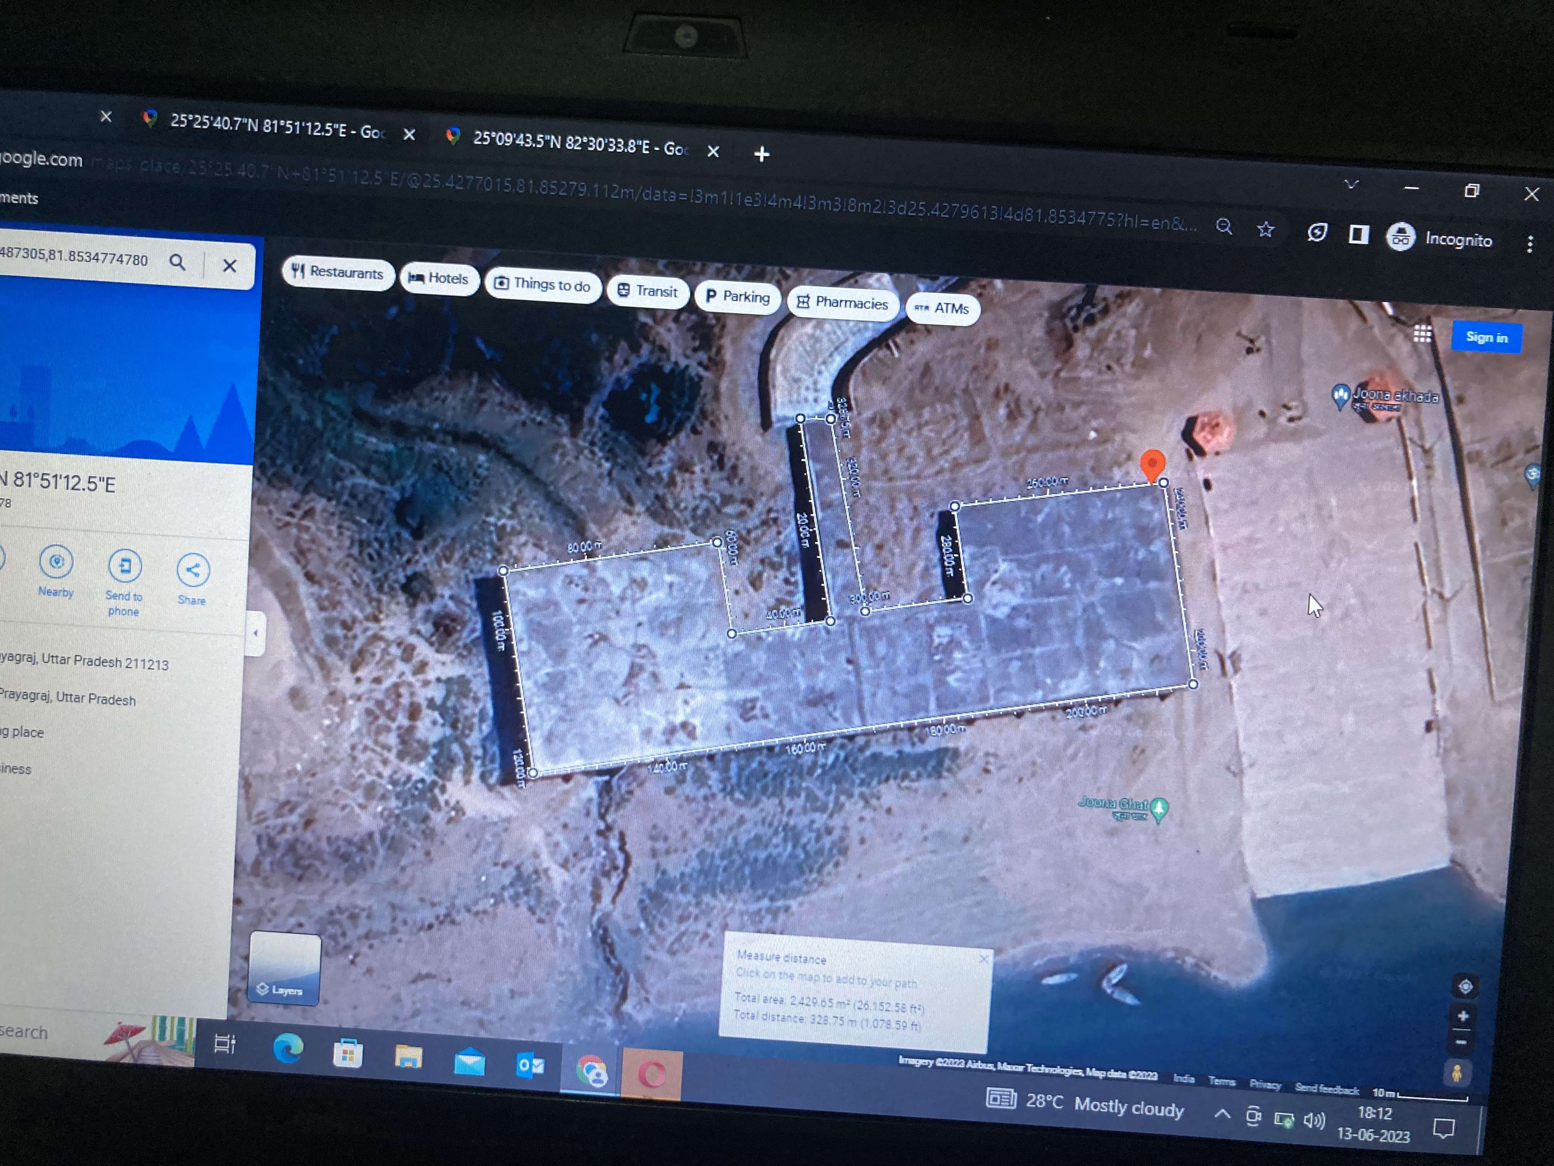
Task: Click the blue Sign in button
Action: (1486, 337)
